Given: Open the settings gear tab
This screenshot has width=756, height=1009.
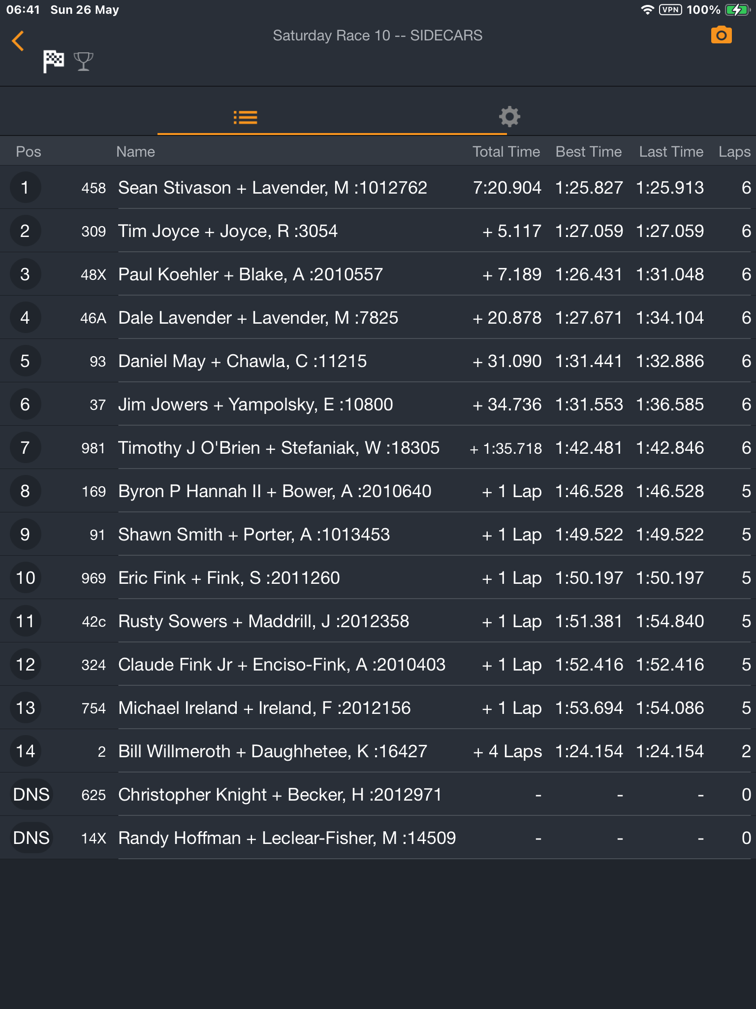Looking at the screenshot, I should tap(509, 117).
